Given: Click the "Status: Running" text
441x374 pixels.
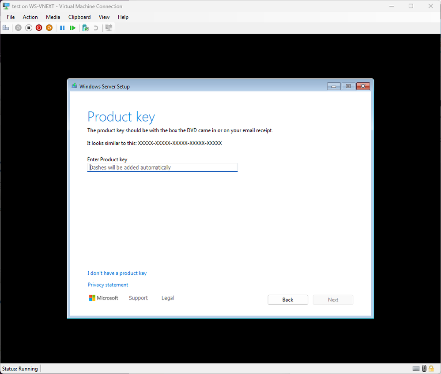Looking at the screenshot, I should coord(20,369).
